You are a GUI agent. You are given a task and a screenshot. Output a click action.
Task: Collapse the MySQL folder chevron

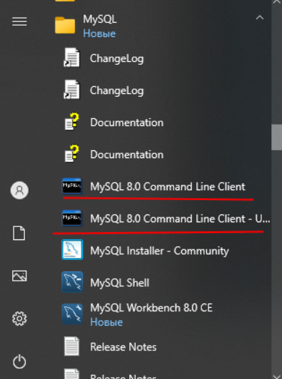click(259, 18)
